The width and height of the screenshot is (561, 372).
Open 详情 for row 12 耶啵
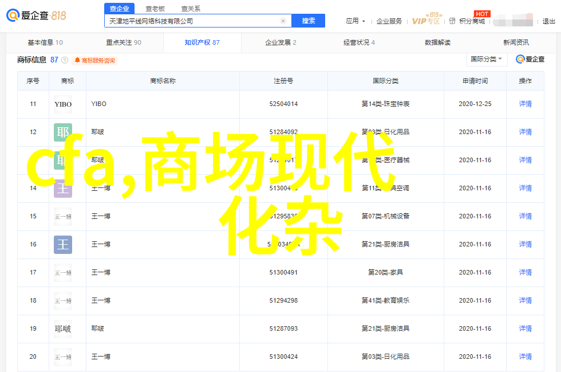tap(526, 132)
